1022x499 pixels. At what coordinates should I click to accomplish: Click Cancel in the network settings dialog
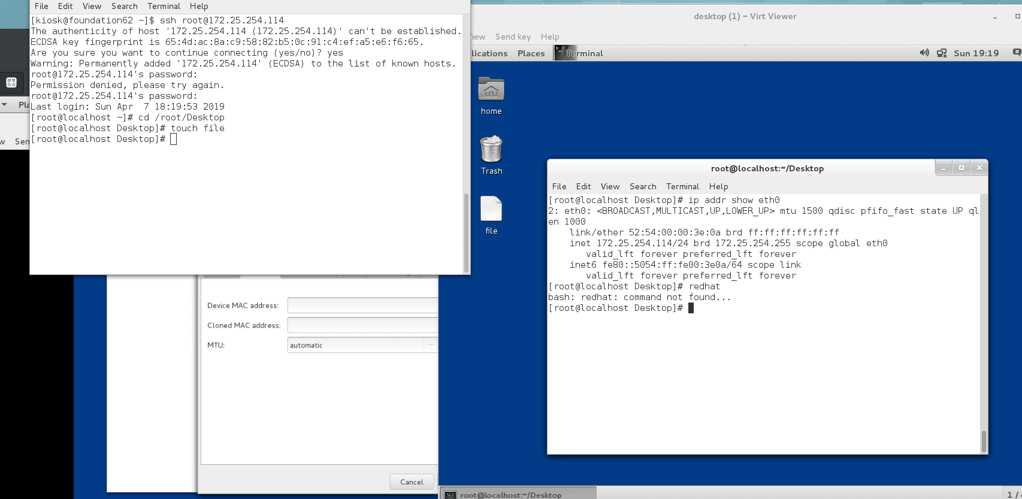[412, 482]
